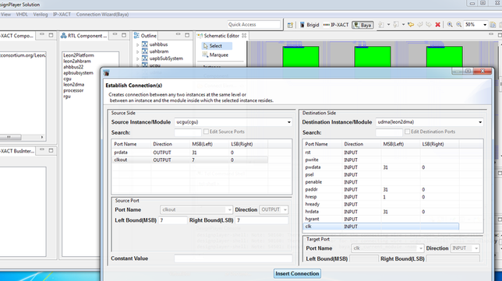Switch to RTL Component tab
This screenshot has height=281, width=502.
pos(84,36)
